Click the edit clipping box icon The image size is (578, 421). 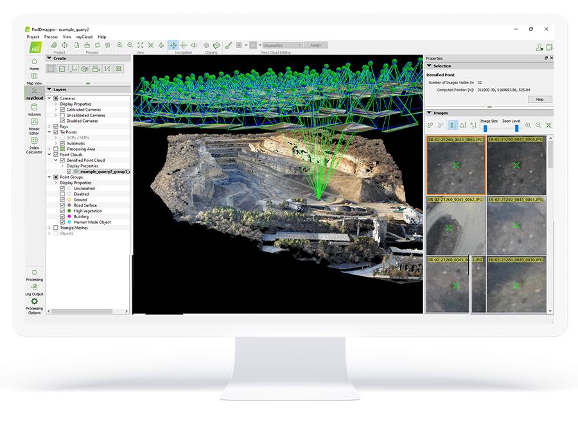216,46
